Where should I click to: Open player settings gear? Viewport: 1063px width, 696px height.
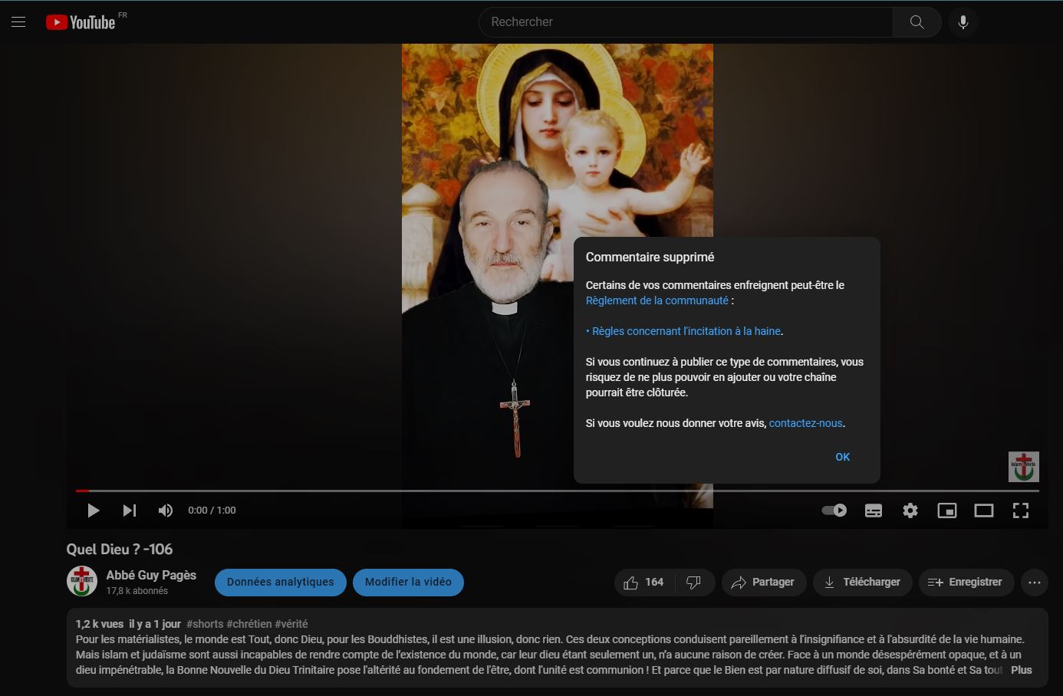coord(910,511)
